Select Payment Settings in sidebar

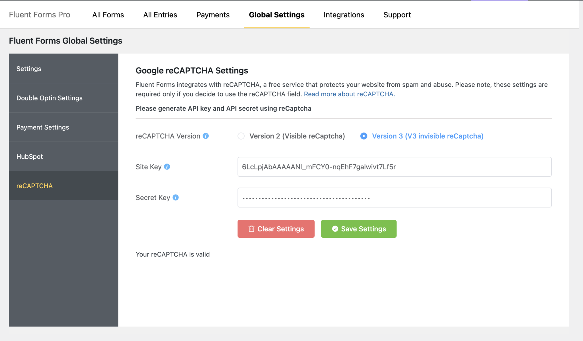43,127
